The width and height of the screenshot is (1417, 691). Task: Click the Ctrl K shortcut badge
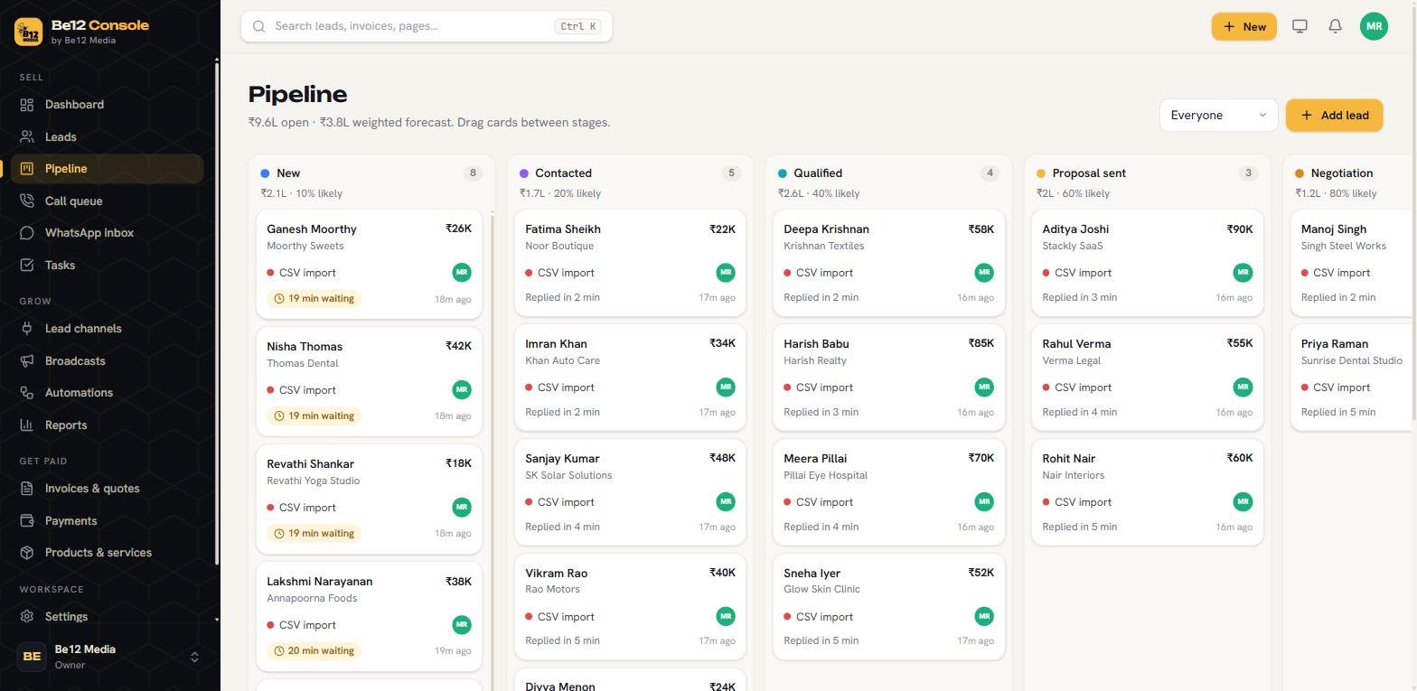pyautogui.click(x=578, y=26)
